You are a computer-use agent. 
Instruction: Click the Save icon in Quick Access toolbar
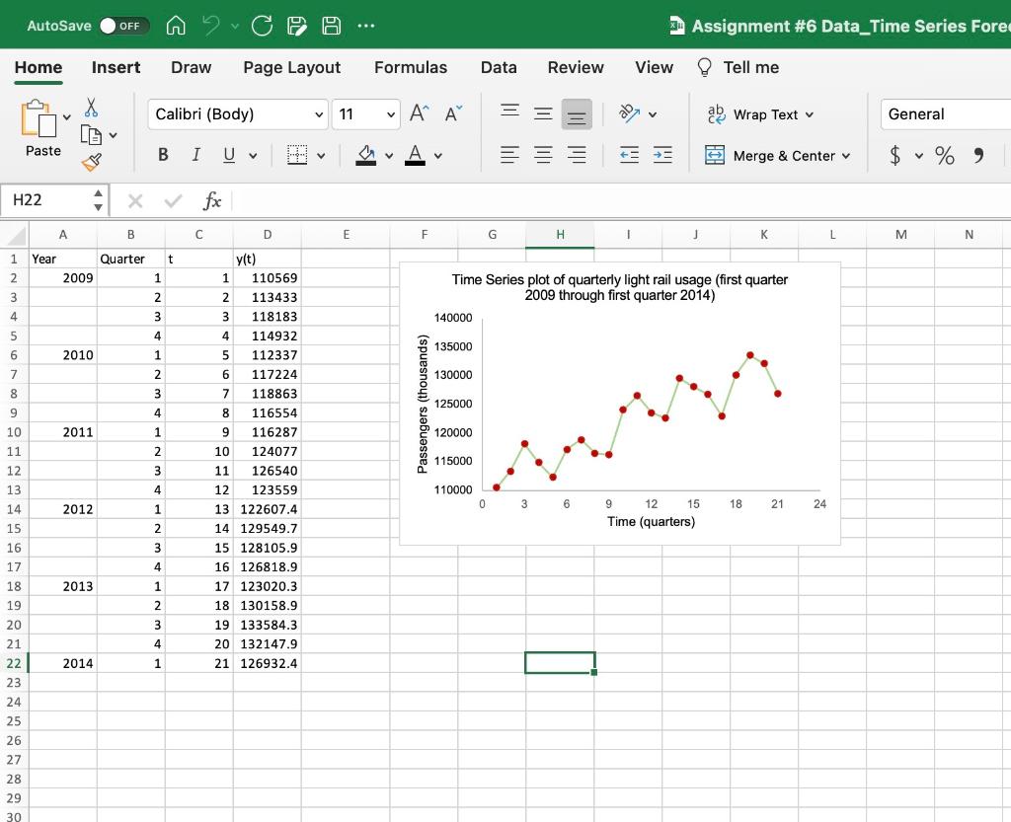click(x=331, y=26)
